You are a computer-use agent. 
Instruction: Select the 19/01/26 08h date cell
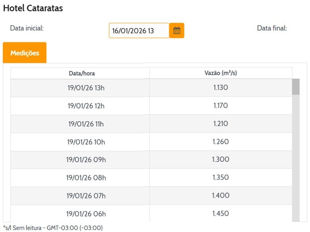(x=86, y=178)
